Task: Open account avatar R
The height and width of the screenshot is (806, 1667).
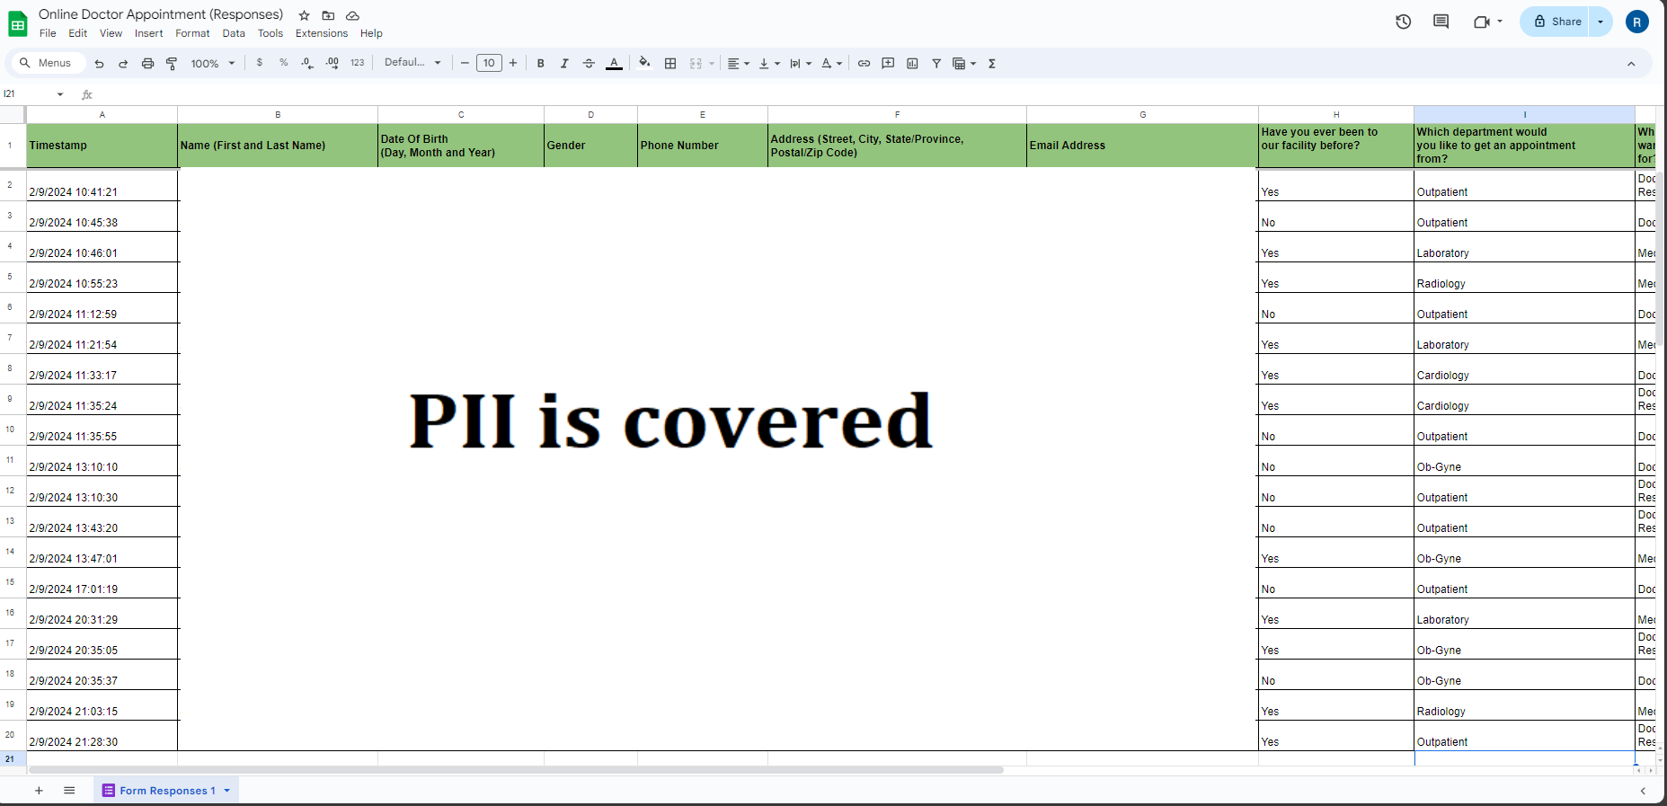Action: pyautogui.click(x=1637, y=22)
